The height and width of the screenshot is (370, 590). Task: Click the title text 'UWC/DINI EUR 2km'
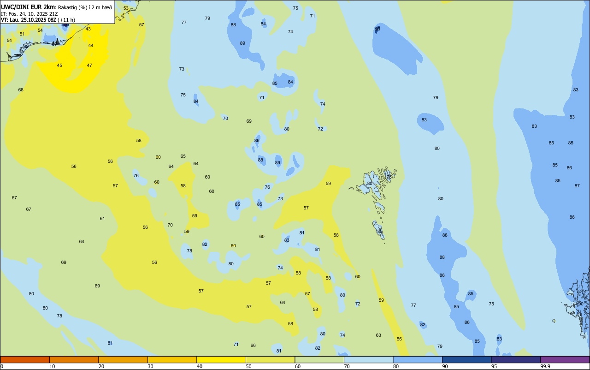pyautogui.click(x=28, y=7)
